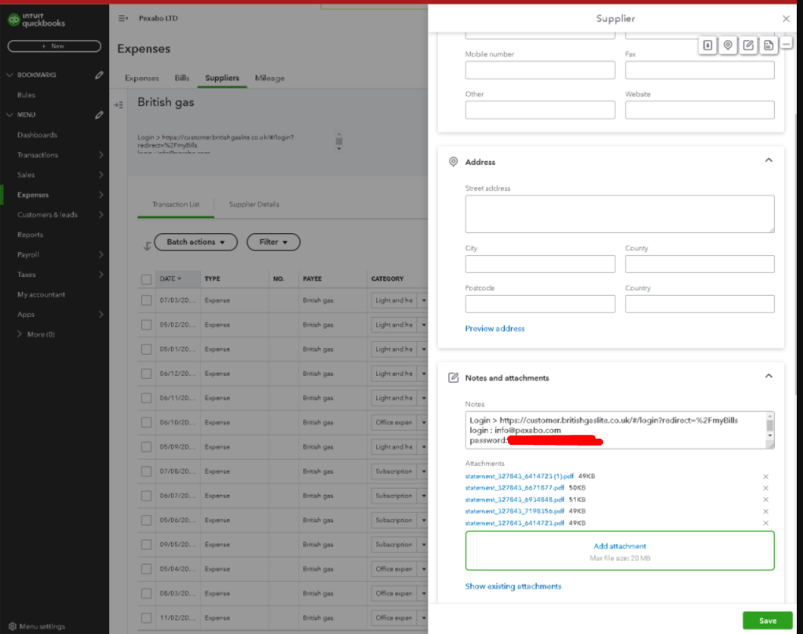This screenshot has width=803, height=634.
Task: Tick the select-all checkbox in table header
Action: (x=147, y=279)
